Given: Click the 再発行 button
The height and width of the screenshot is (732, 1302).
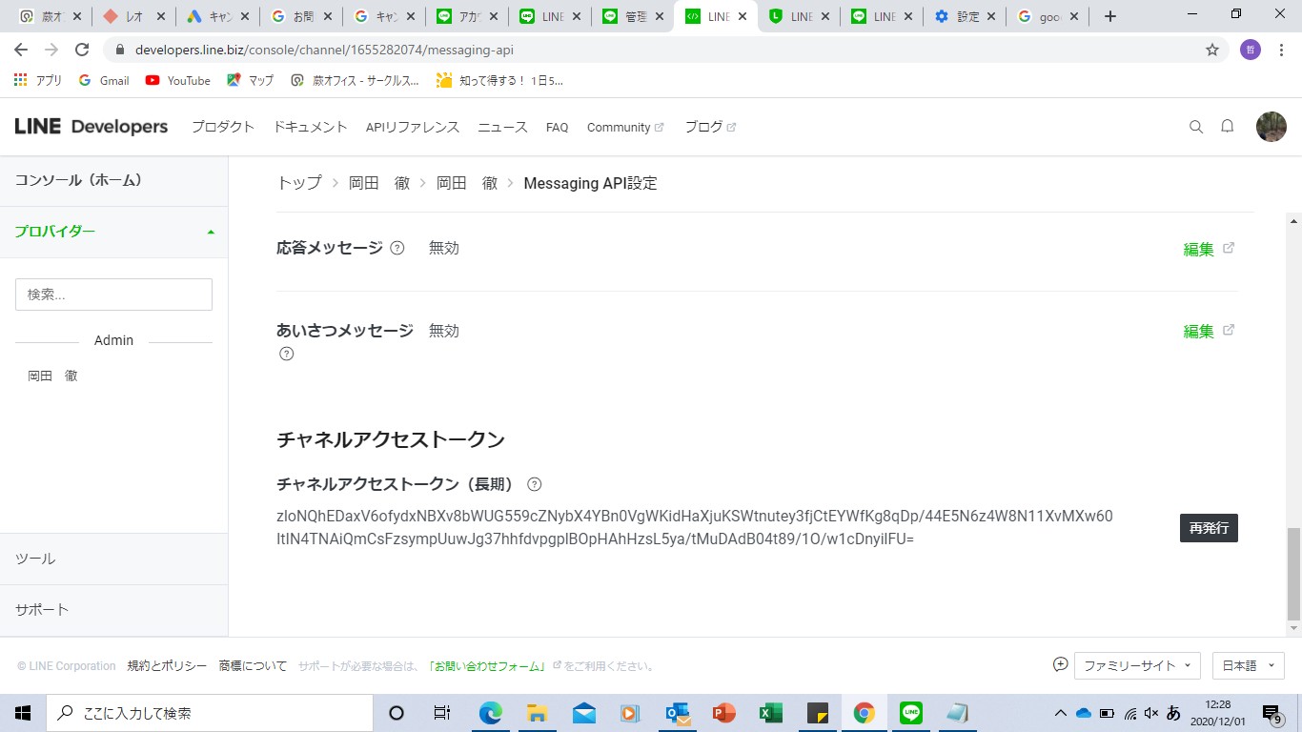Looking at the screenshot, I should point(1209,528).
